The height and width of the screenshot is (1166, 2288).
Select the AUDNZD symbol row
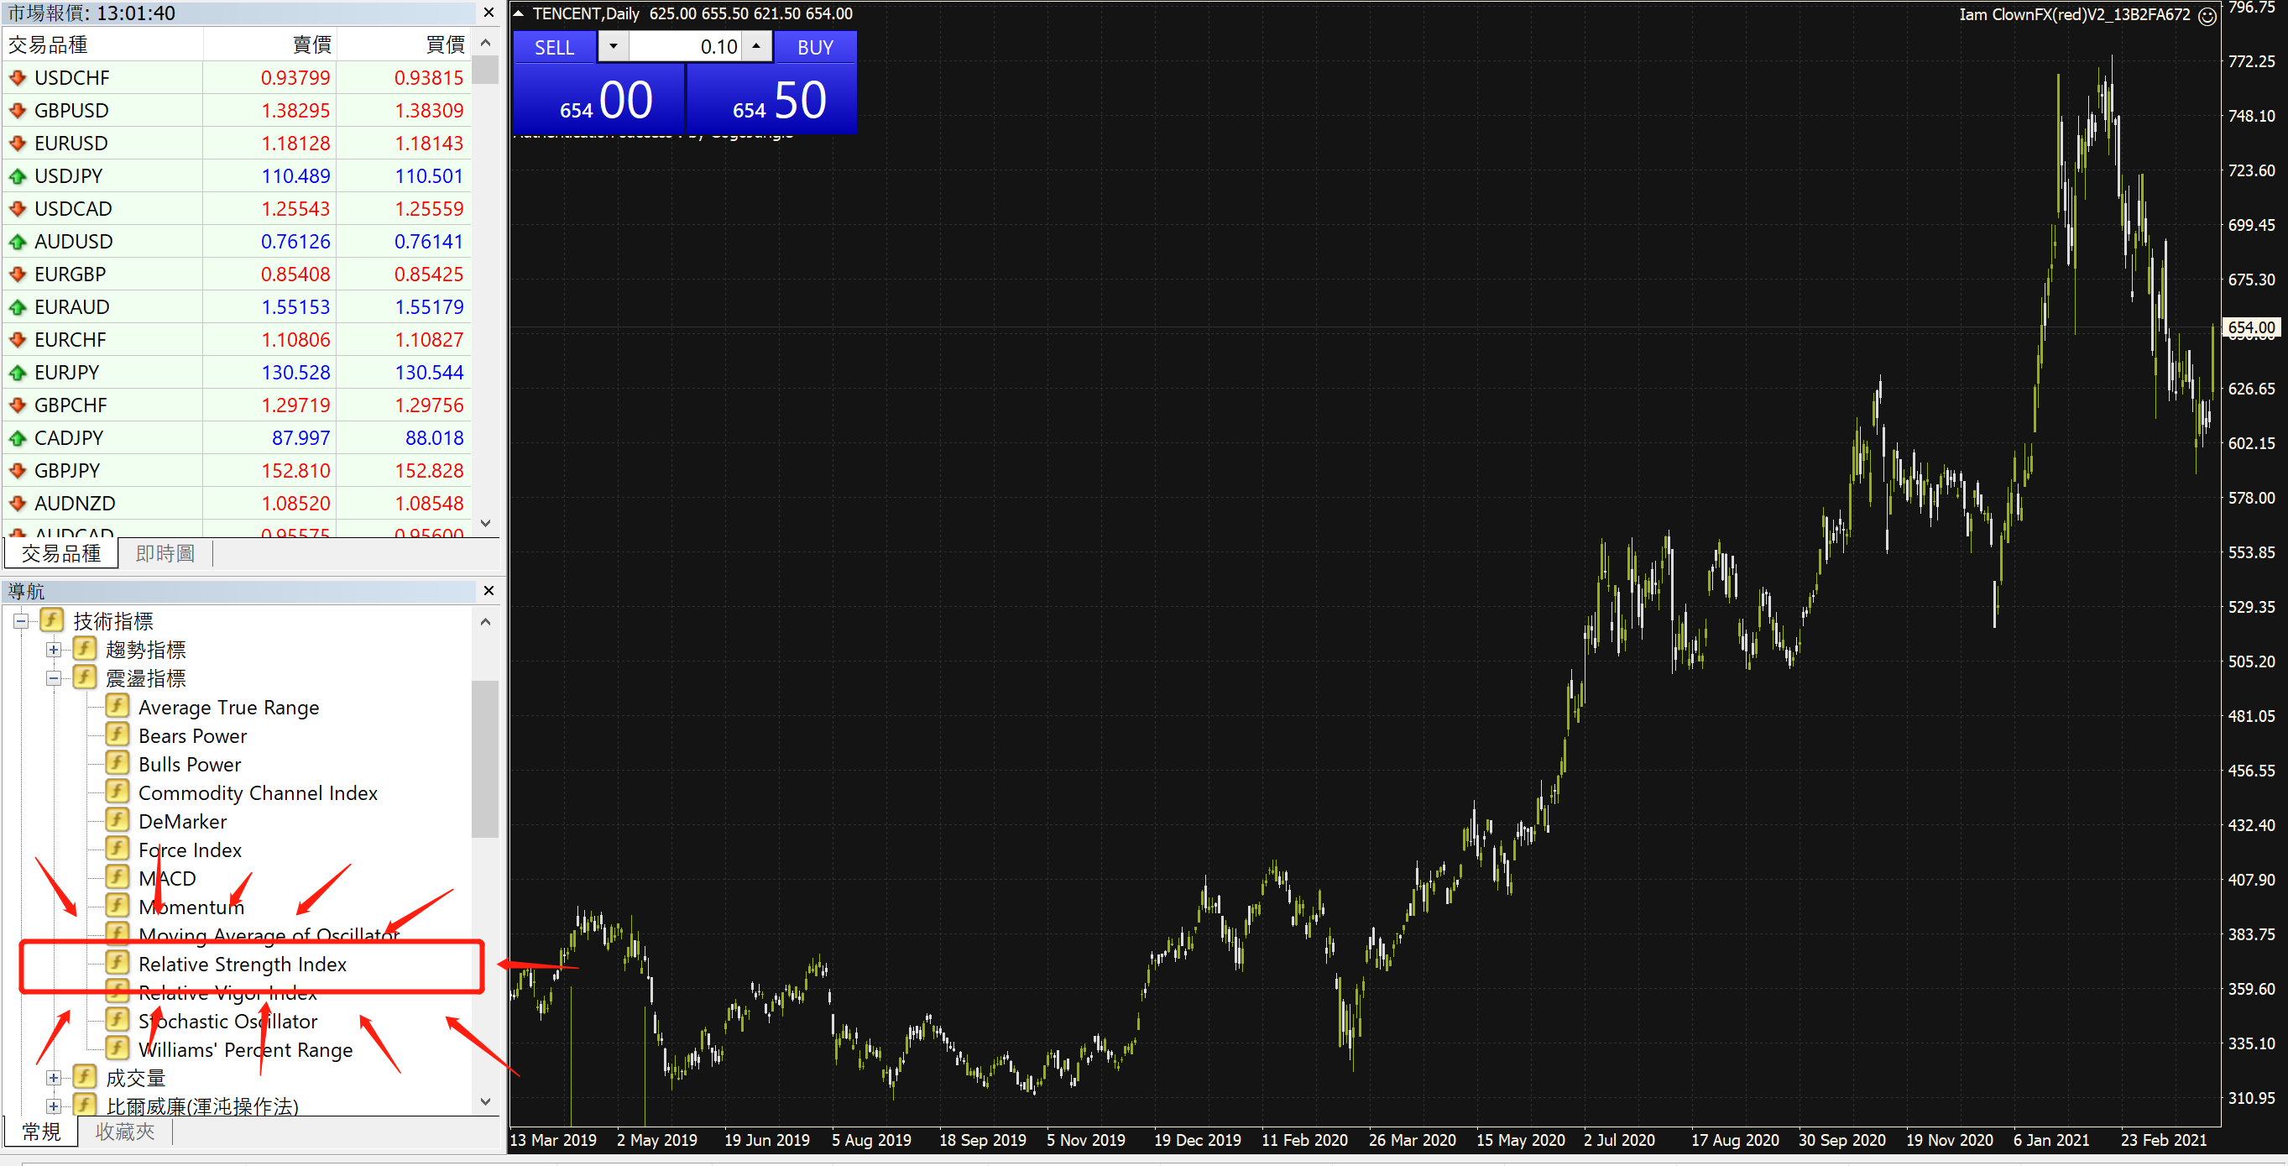(x=238, y=504)
